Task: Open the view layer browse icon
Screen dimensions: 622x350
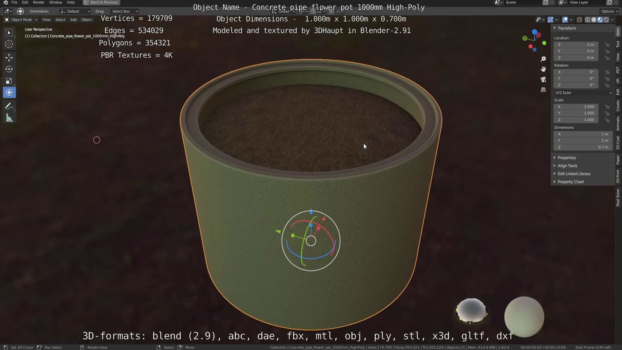Action: pyautogui.click(x=563, y=2)
